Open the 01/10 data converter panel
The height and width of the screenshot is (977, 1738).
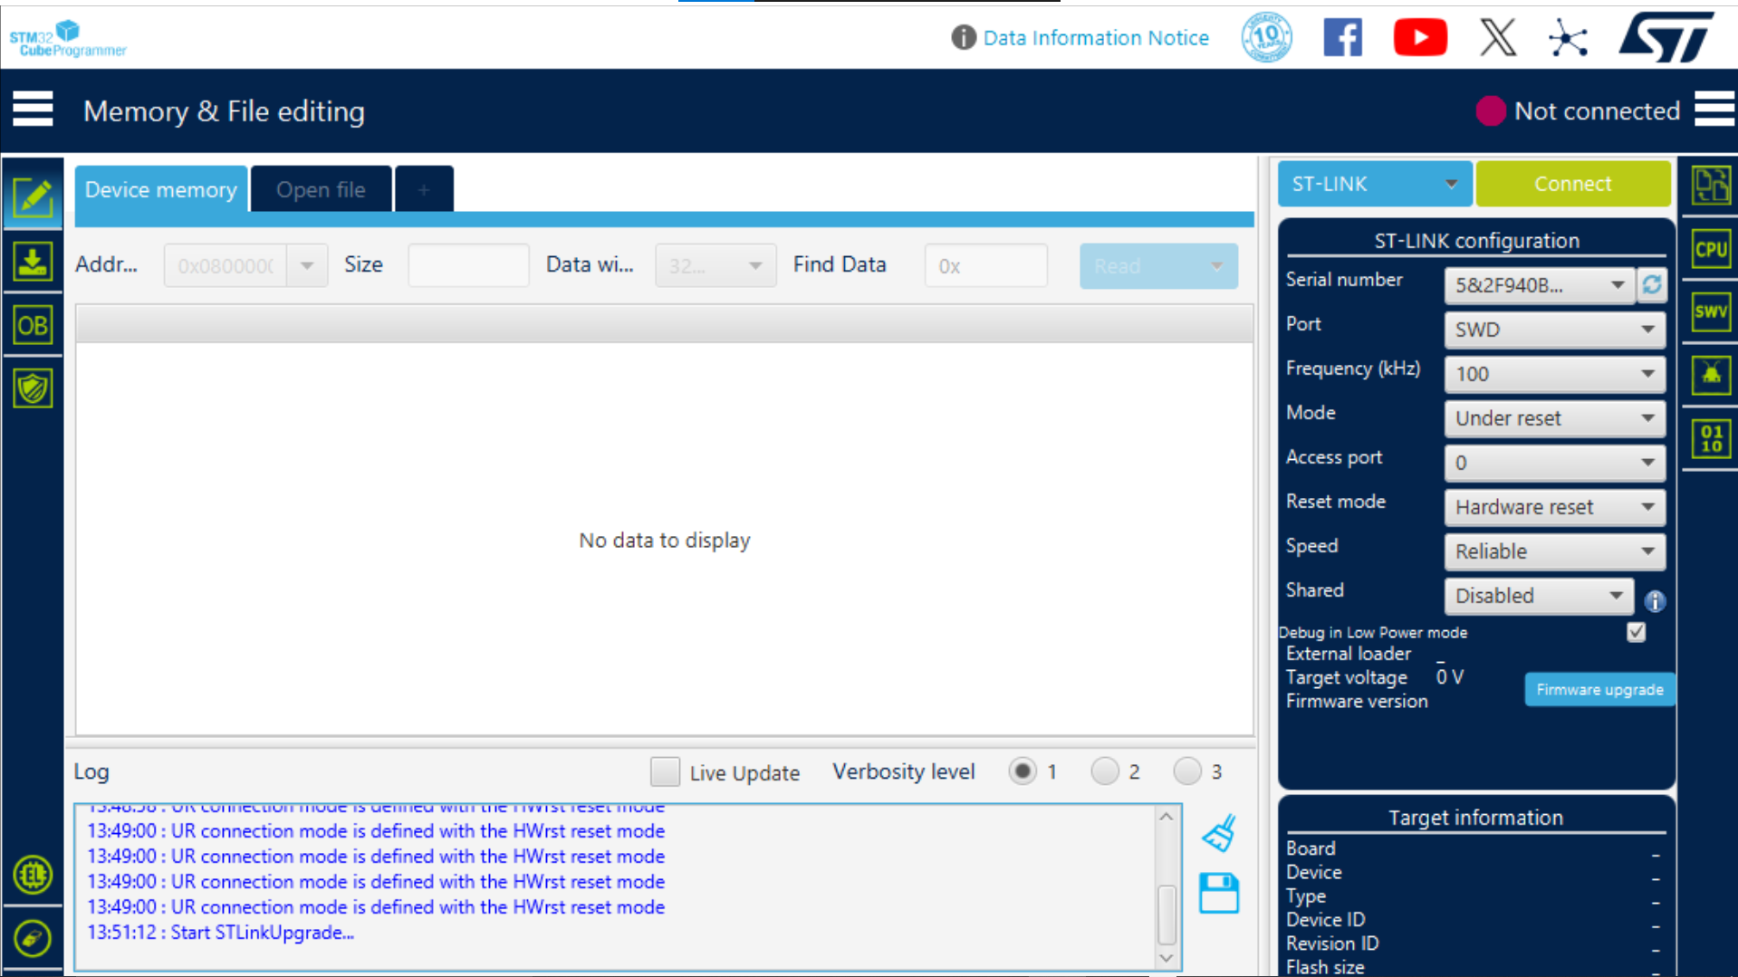[x=1710, y=439]
